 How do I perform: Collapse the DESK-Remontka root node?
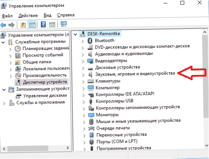click(x=75, y=34)
